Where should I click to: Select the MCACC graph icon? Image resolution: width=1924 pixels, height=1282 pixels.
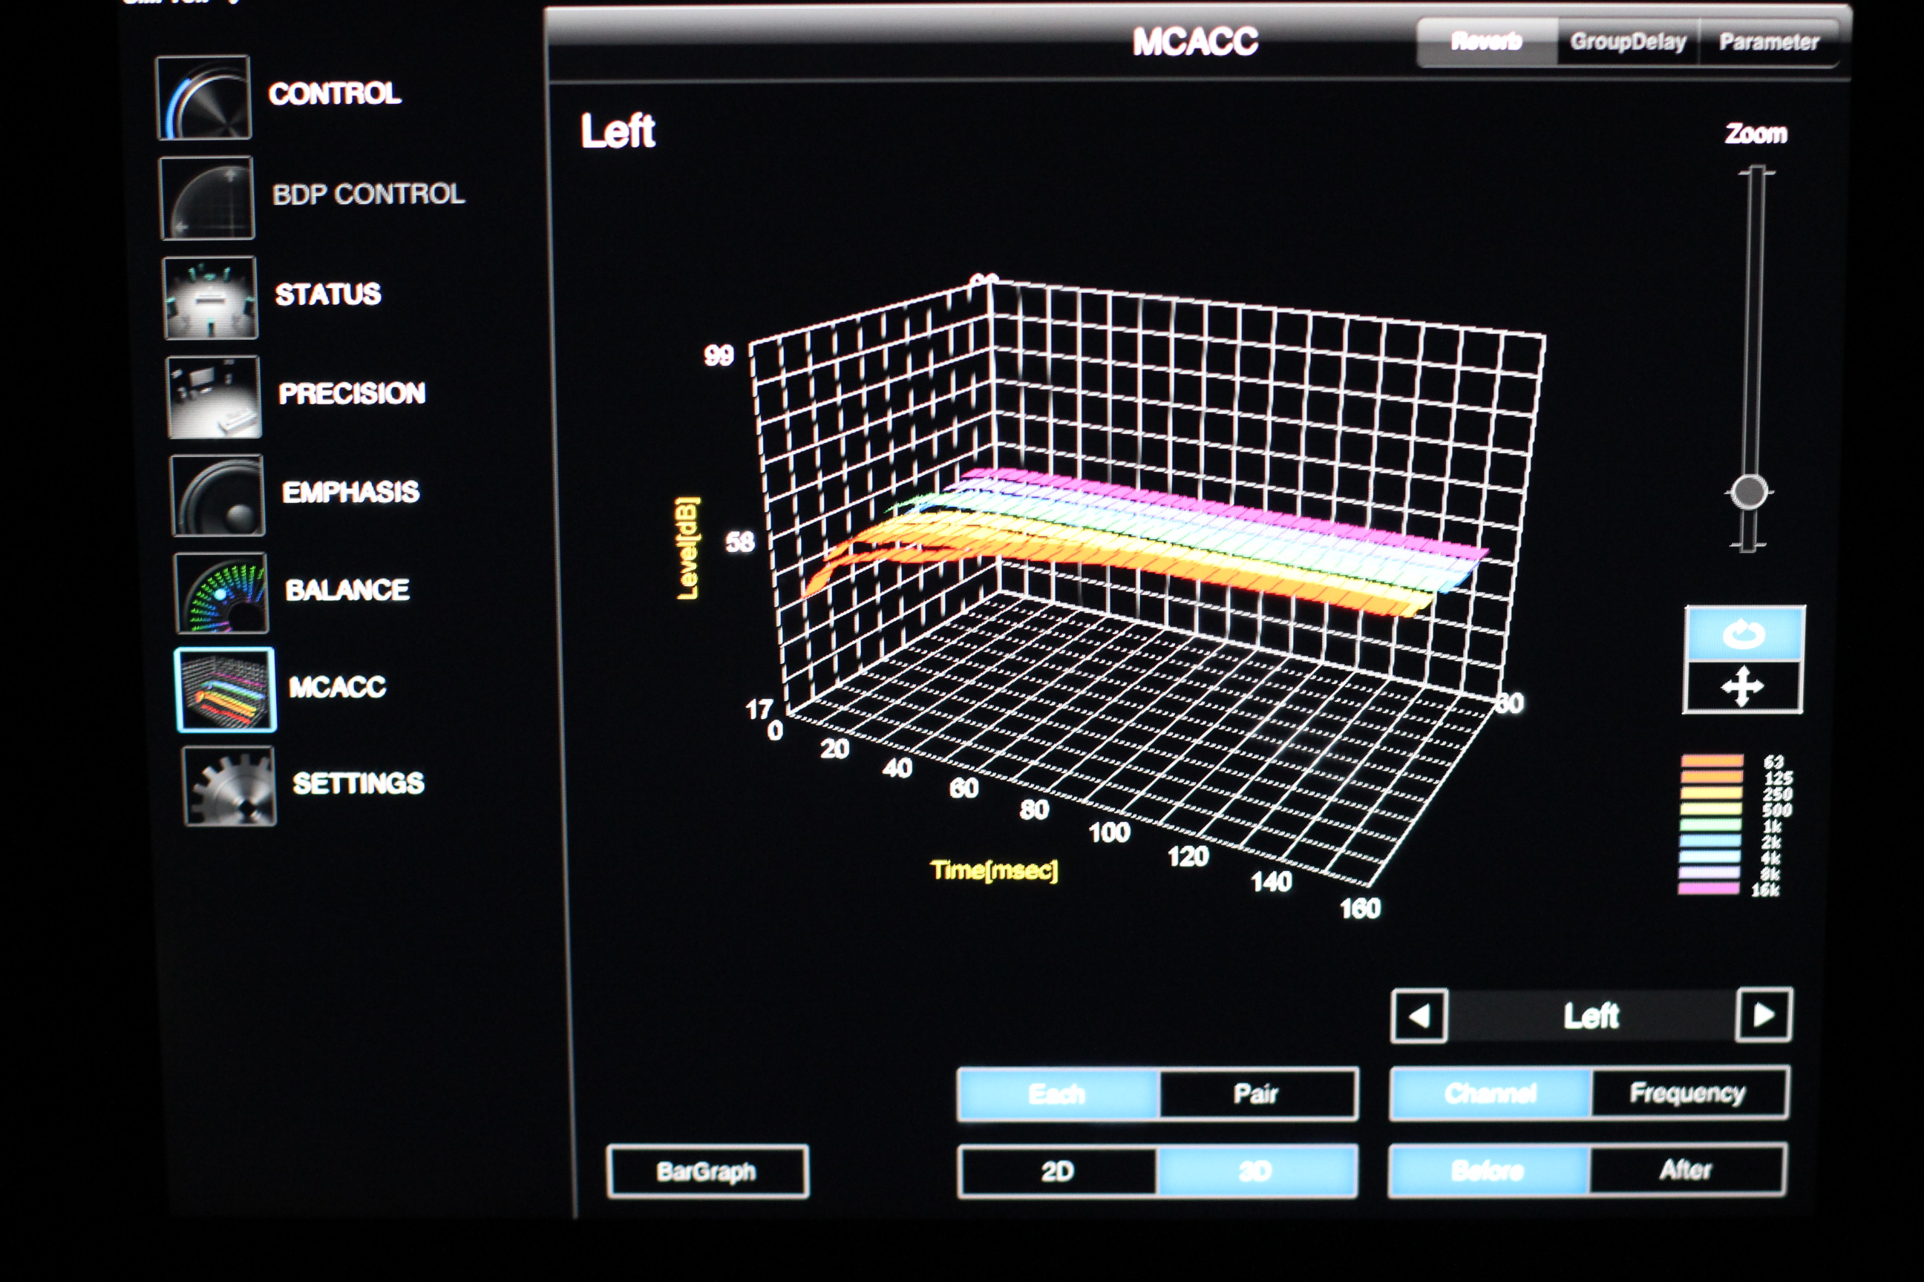(x=225, y=689)
